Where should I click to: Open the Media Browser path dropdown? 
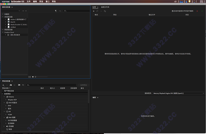point(11,11)
